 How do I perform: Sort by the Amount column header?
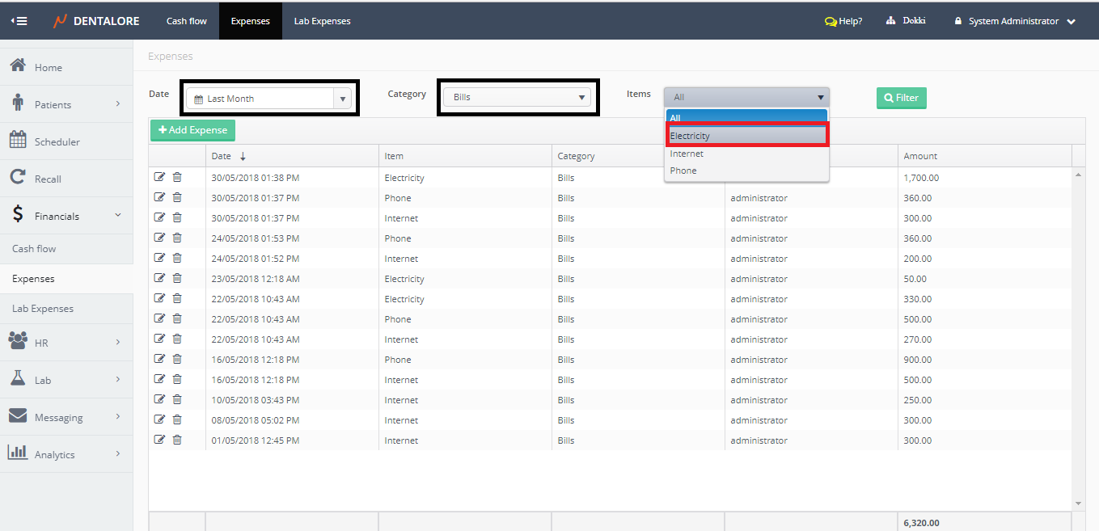(920, 156)
